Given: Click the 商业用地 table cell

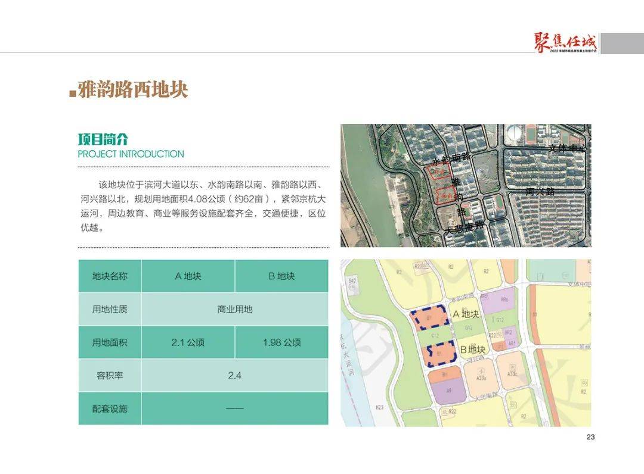Looking at the screenshot, I should pyautogui.click(x=234, y=309).
